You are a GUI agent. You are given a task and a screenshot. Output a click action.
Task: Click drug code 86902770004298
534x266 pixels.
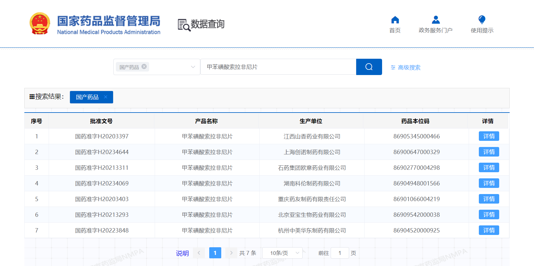click(x=417, y=168)
